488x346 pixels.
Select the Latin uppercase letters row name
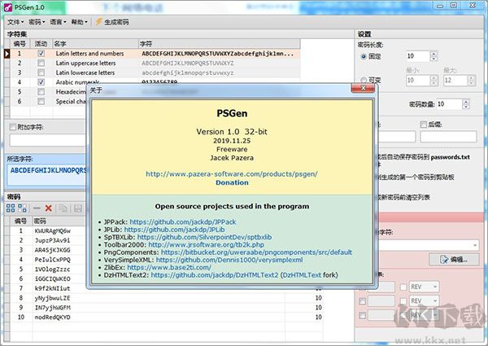click(85, 64)
